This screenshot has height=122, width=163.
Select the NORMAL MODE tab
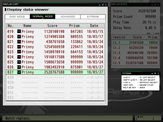[x=43, y=17]
